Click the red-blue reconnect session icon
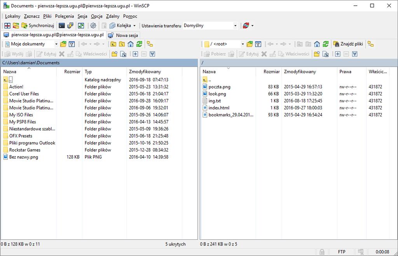The image size is (398, 256). 246,26
